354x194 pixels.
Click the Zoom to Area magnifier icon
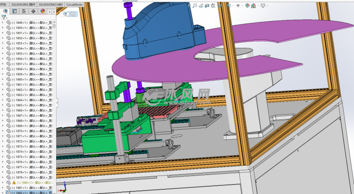click(196, 6)
